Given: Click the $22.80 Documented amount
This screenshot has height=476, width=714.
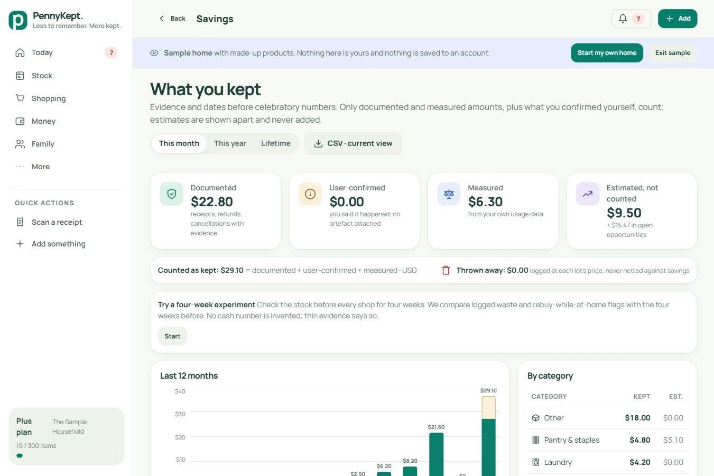Looking at the screenshot, I should click(212, 202).
